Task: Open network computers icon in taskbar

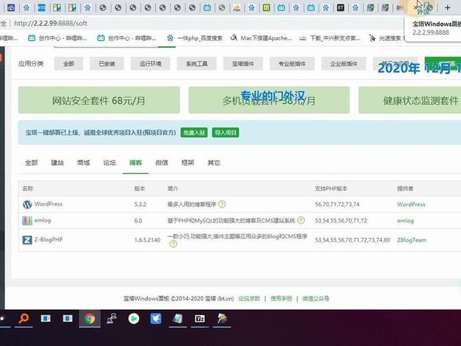Action: (112, 319)
